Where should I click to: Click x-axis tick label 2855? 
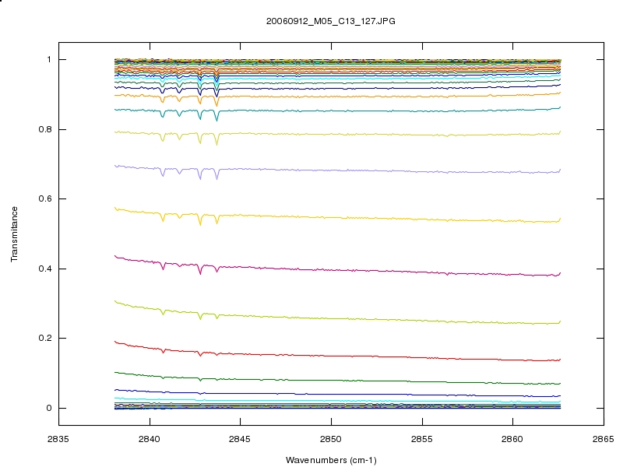tap(422, 439)
